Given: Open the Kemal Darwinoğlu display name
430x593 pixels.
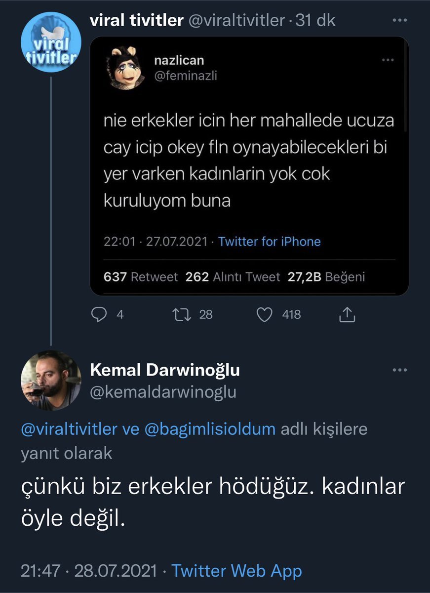Looking at the screenshot, I should [x=165, y=370].
